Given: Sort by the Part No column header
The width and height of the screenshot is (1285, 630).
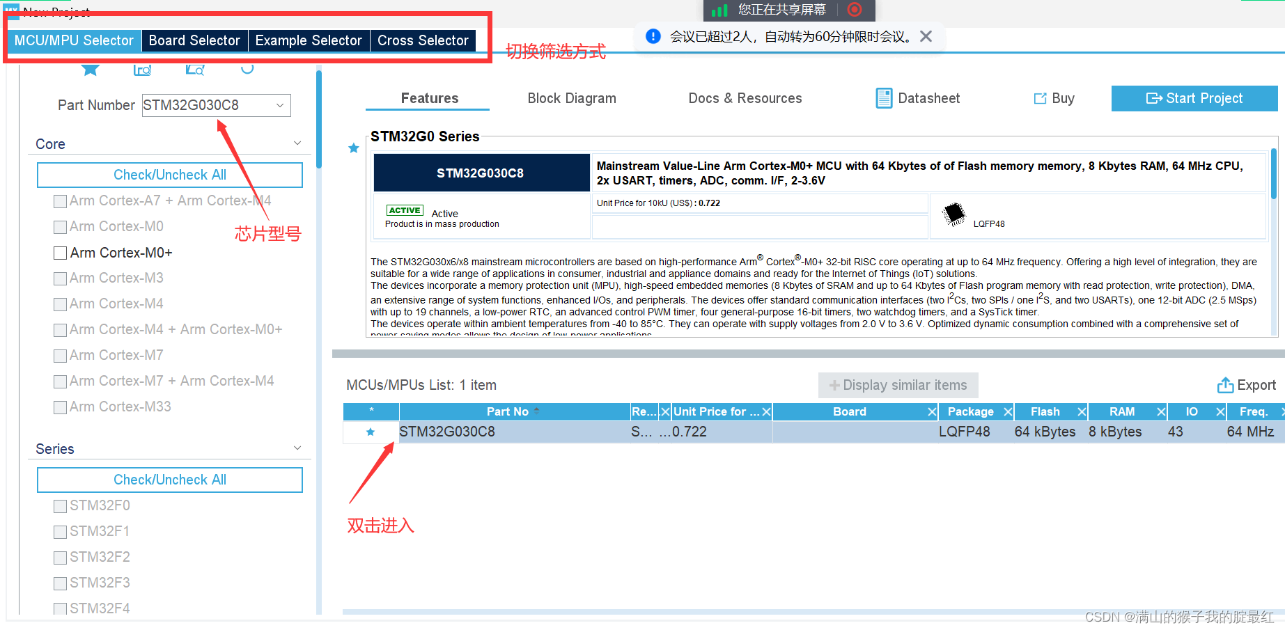Looking at the screenshot, I should 513,411.
